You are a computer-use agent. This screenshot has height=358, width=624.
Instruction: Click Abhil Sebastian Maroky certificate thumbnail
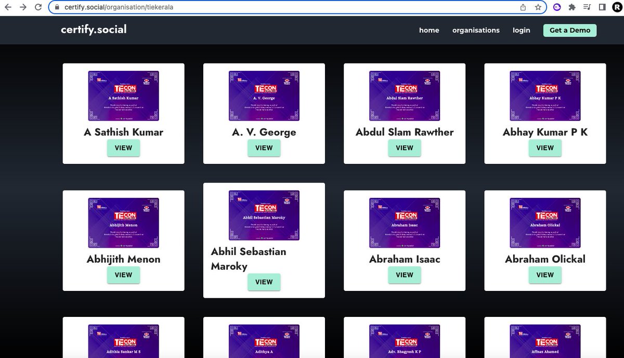(264, 215)
